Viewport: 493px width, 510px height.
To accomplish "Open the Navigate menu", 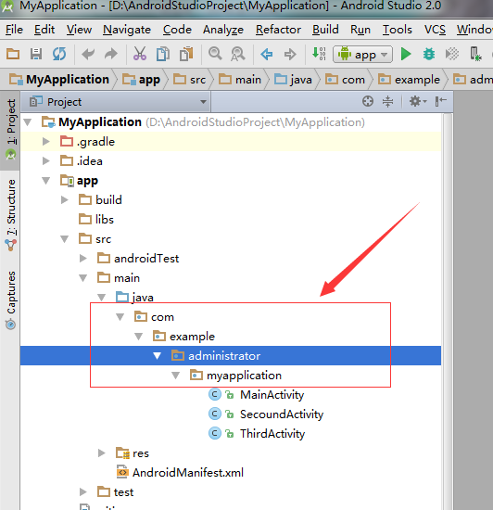I will tap(127, 30).
